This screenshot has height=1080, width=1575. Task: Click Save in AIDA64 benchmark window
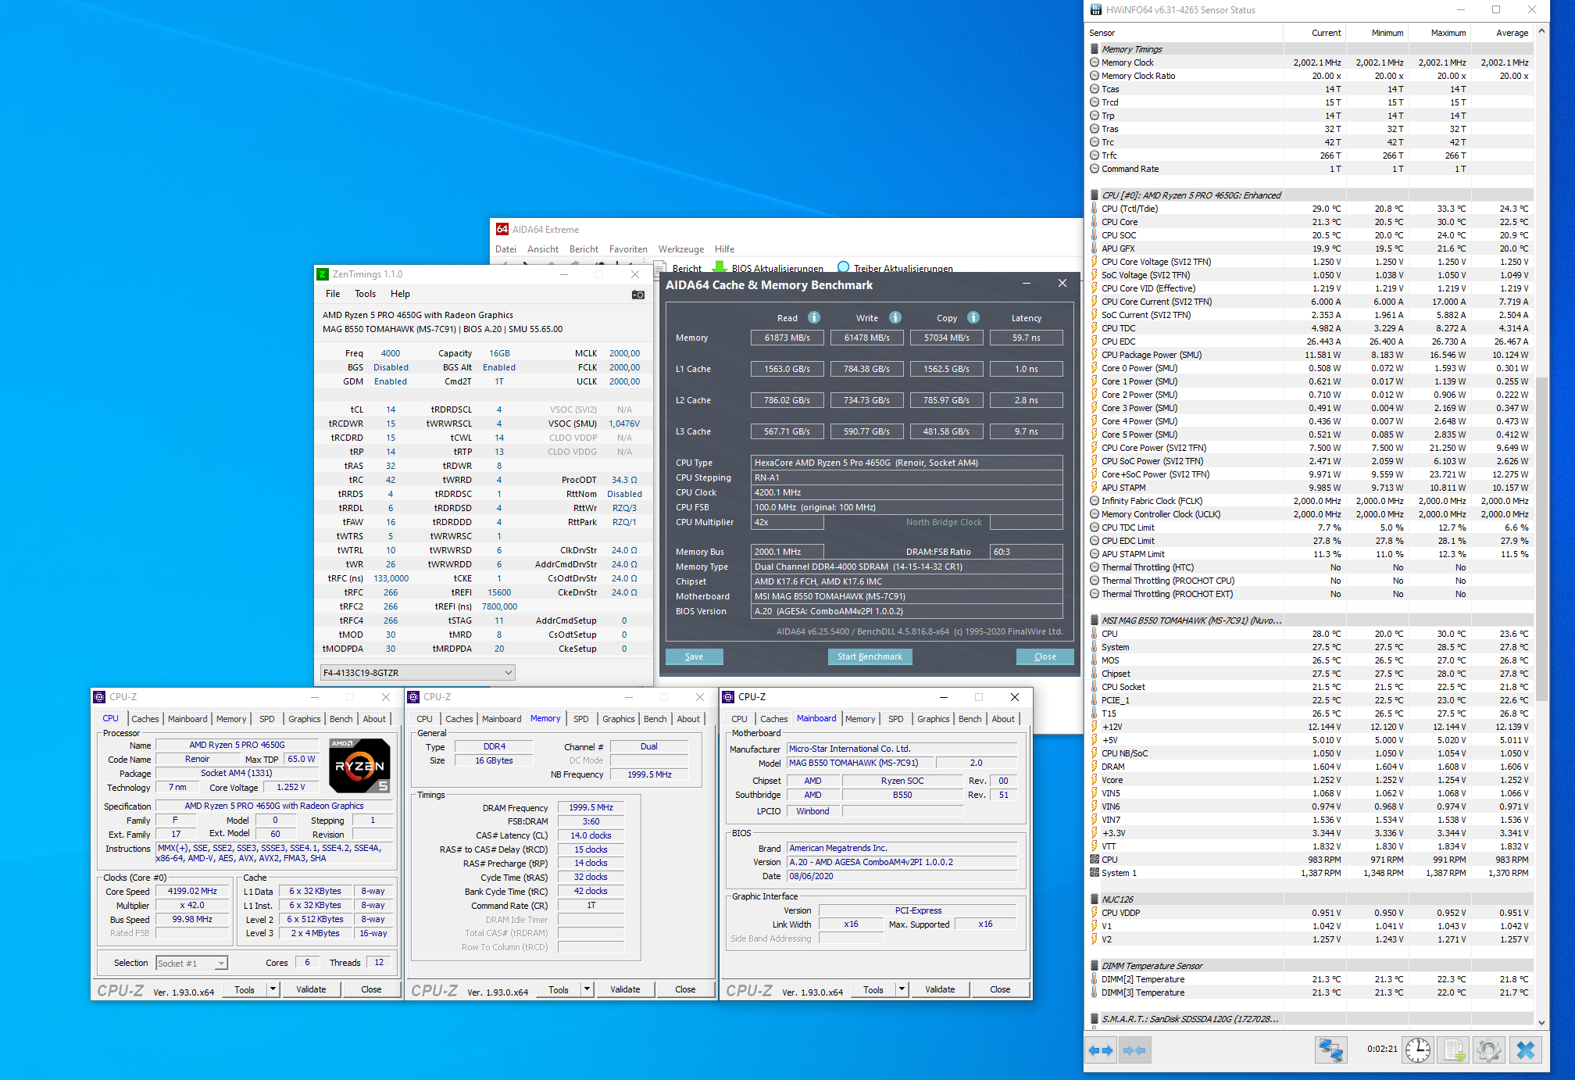694,656
